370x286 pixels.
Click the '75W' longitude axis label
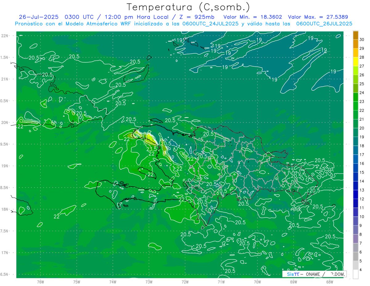tap(77, 282)
